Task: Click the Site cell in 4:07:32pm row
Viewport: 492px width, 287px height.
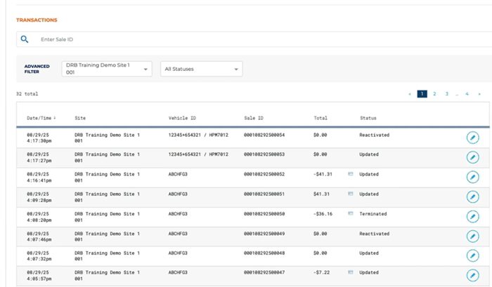Action: click(x=107, y=256)
